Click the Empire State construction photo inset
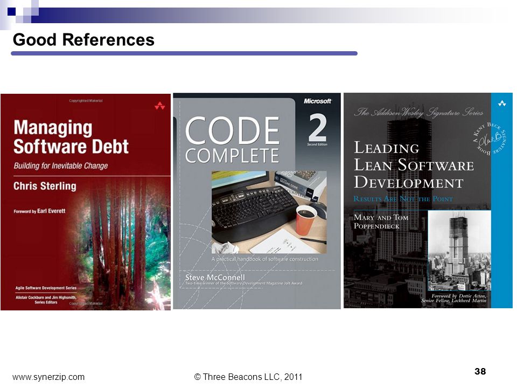 pyautogui.click(x=459, y=251)
